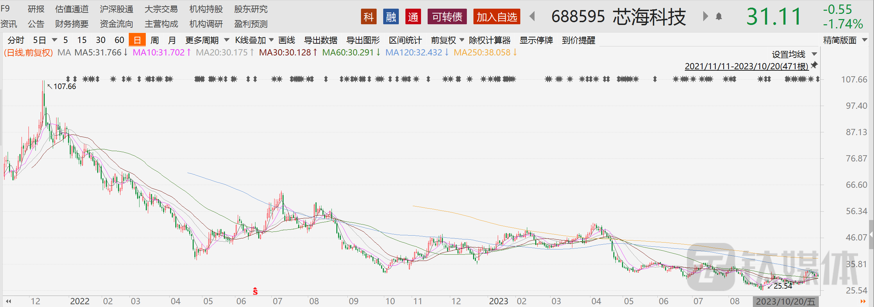Screen dimensions: 874x307
Task: Click the red 通 Stock Connect badge
Action: click(x=413, y=17)
